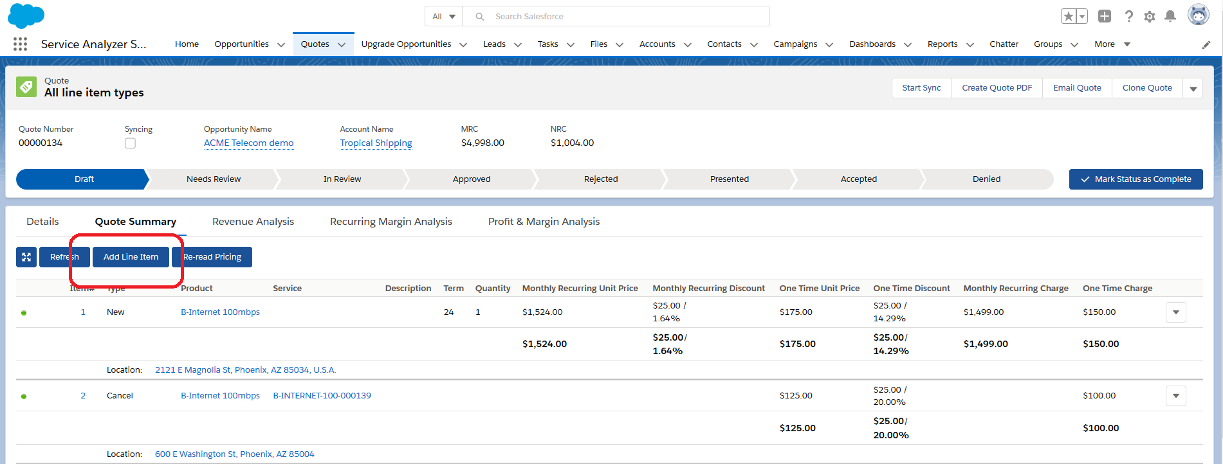Switch to Revenue Analysis tab

(253, 222)
